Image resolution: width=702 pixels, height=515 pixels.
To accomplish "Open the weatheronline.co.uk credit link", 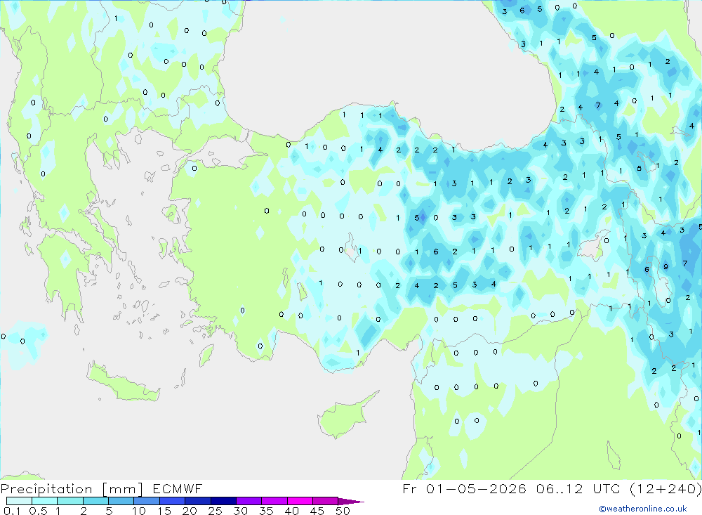I will pyautogui.click(x=643, y=509).
